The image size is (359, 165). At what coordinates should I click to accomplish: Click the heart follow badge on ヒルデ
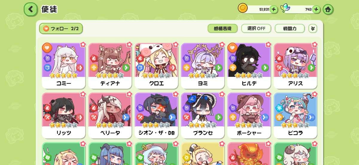click(x=232, y=48)
